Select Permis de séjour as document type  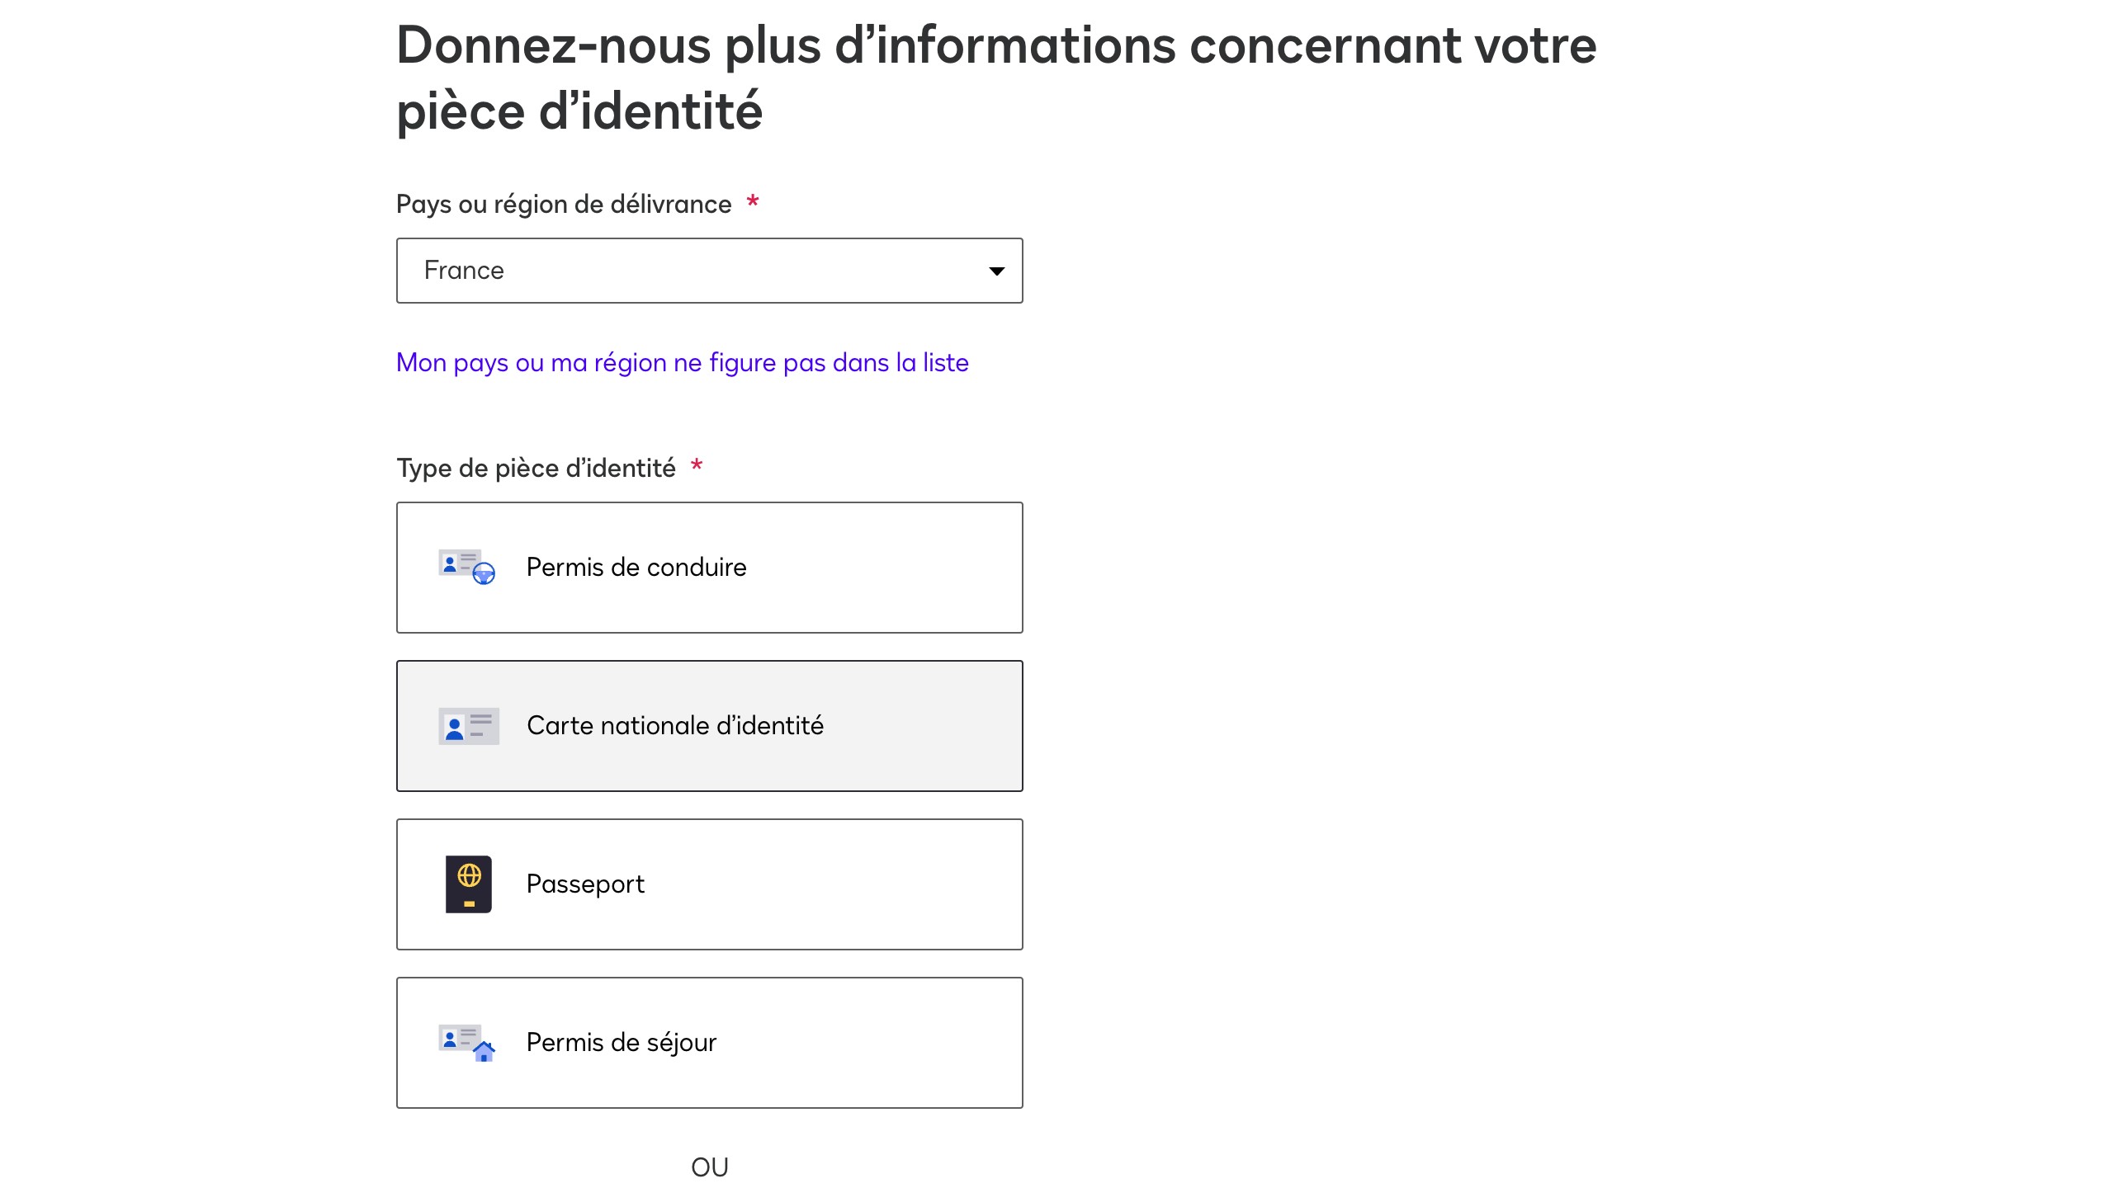(x=621, y=1043)
